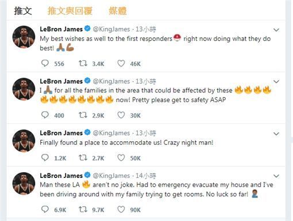Reply to the tweet with 6.9K replies

pyautogui.click(x=45, y=210)
